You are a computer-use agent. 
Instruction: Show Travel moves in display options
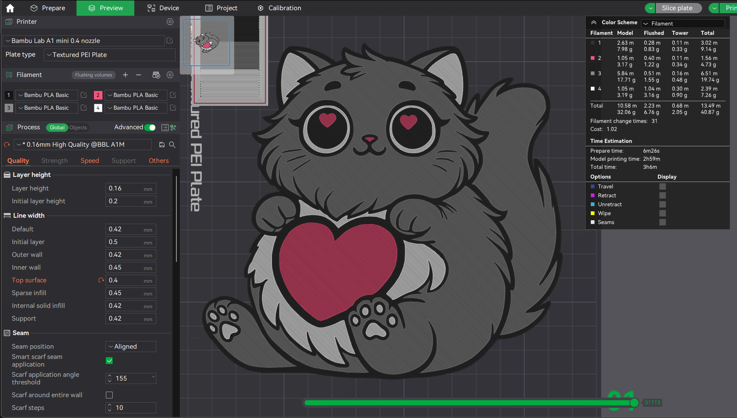663,187
